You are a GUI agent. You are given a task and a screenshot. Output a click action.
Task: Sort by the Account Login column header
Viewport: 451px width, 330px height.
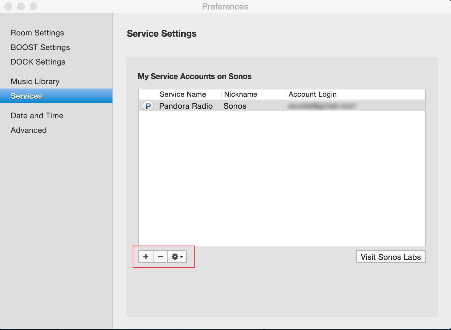click(x=356, y=94)
